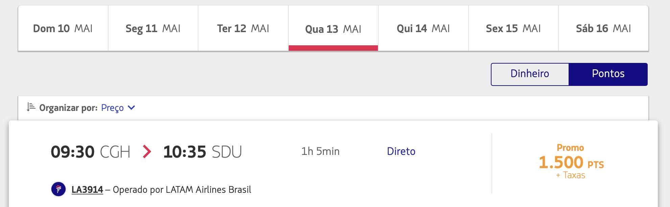Click the sort order icon beside Organizar por
Image resolution: width=670 pixels, height=207 pixels.
31,107
